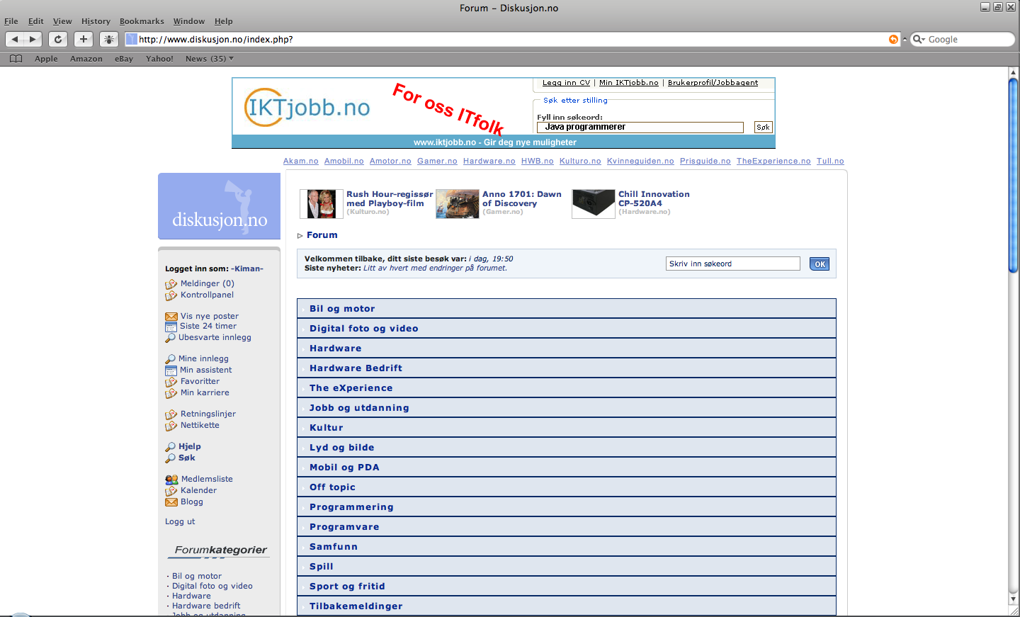Click the OK search button
The image size is (1020, 617).
[x=820, y=264]
